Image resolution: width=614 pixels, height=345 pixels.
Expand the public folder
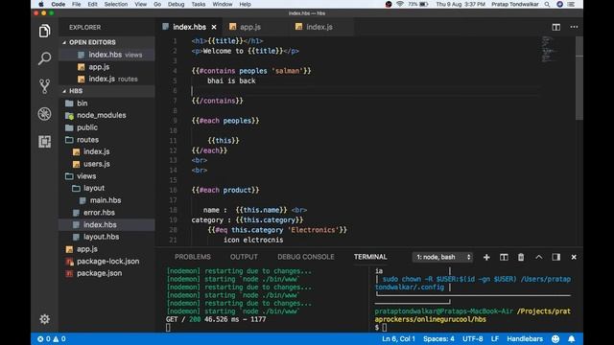click(82, 127)
